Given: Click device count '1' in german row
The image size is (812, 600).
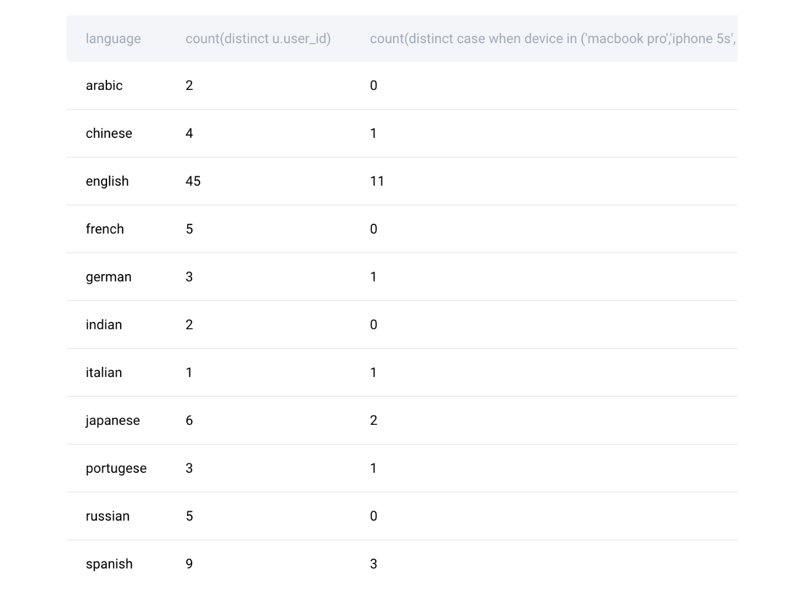Looking at the screenshot, I should tap(374, 277).
